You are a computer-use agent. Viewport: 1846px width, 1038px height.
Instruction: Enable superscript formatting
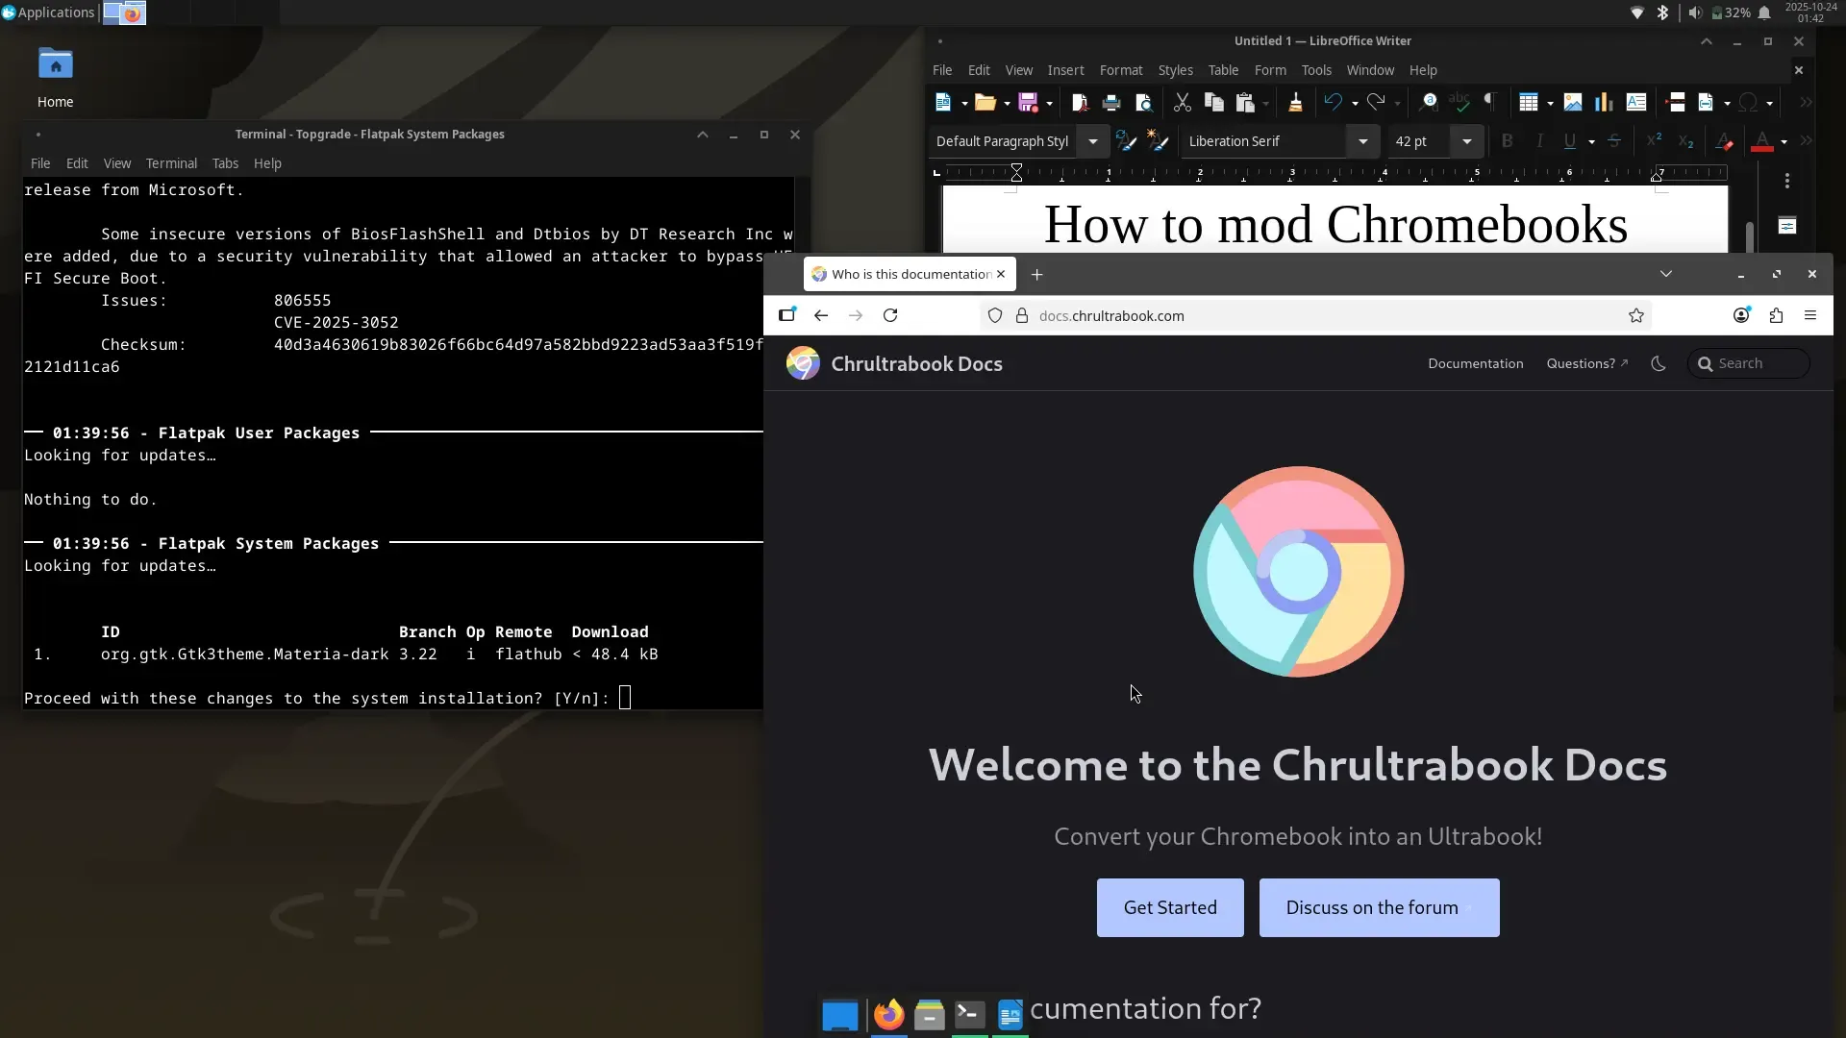(1653, 140)
